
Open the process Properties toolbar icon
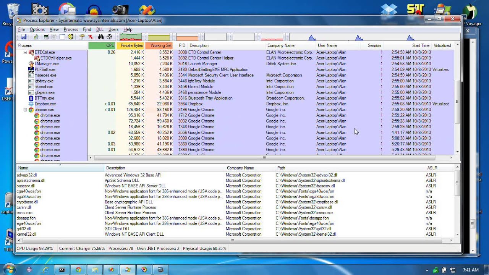[x=81, y=37]
